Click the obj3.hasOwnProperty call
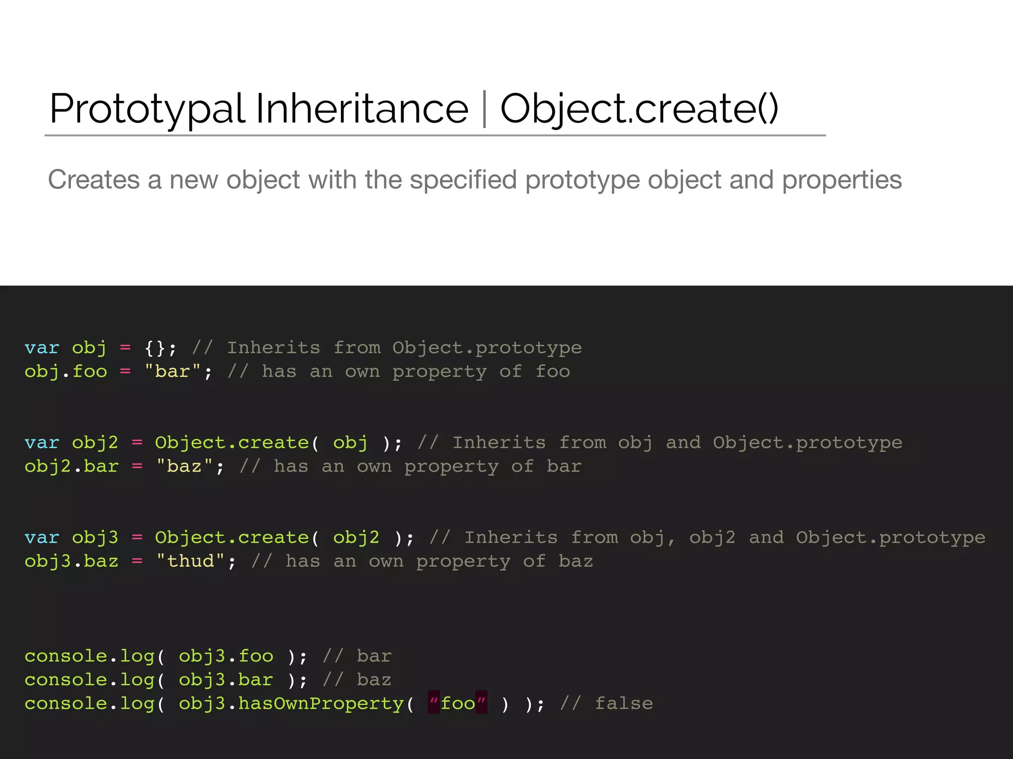 (344, 704)
